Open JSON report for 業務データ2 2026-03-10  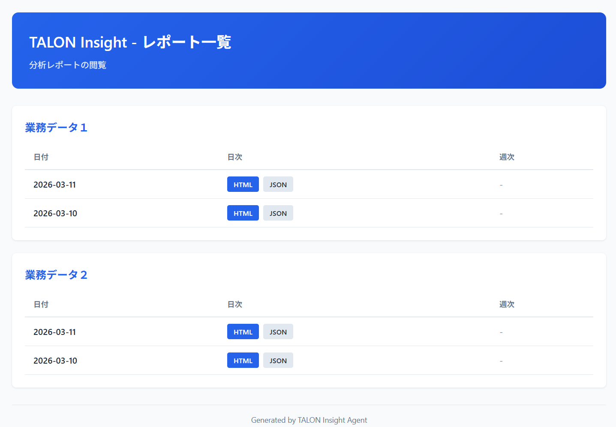click(x=278, y=361)
